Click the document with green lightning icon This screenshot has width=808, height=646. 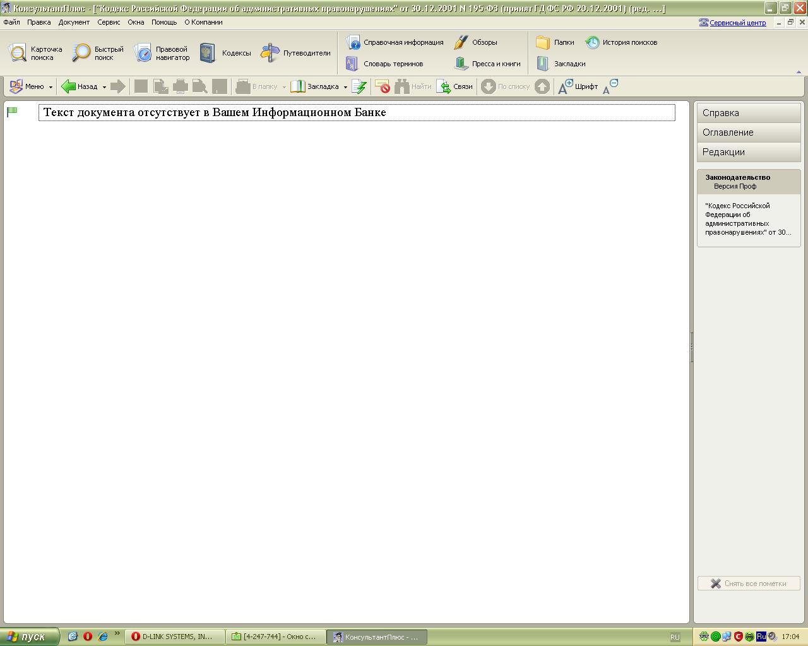[359, 86]
